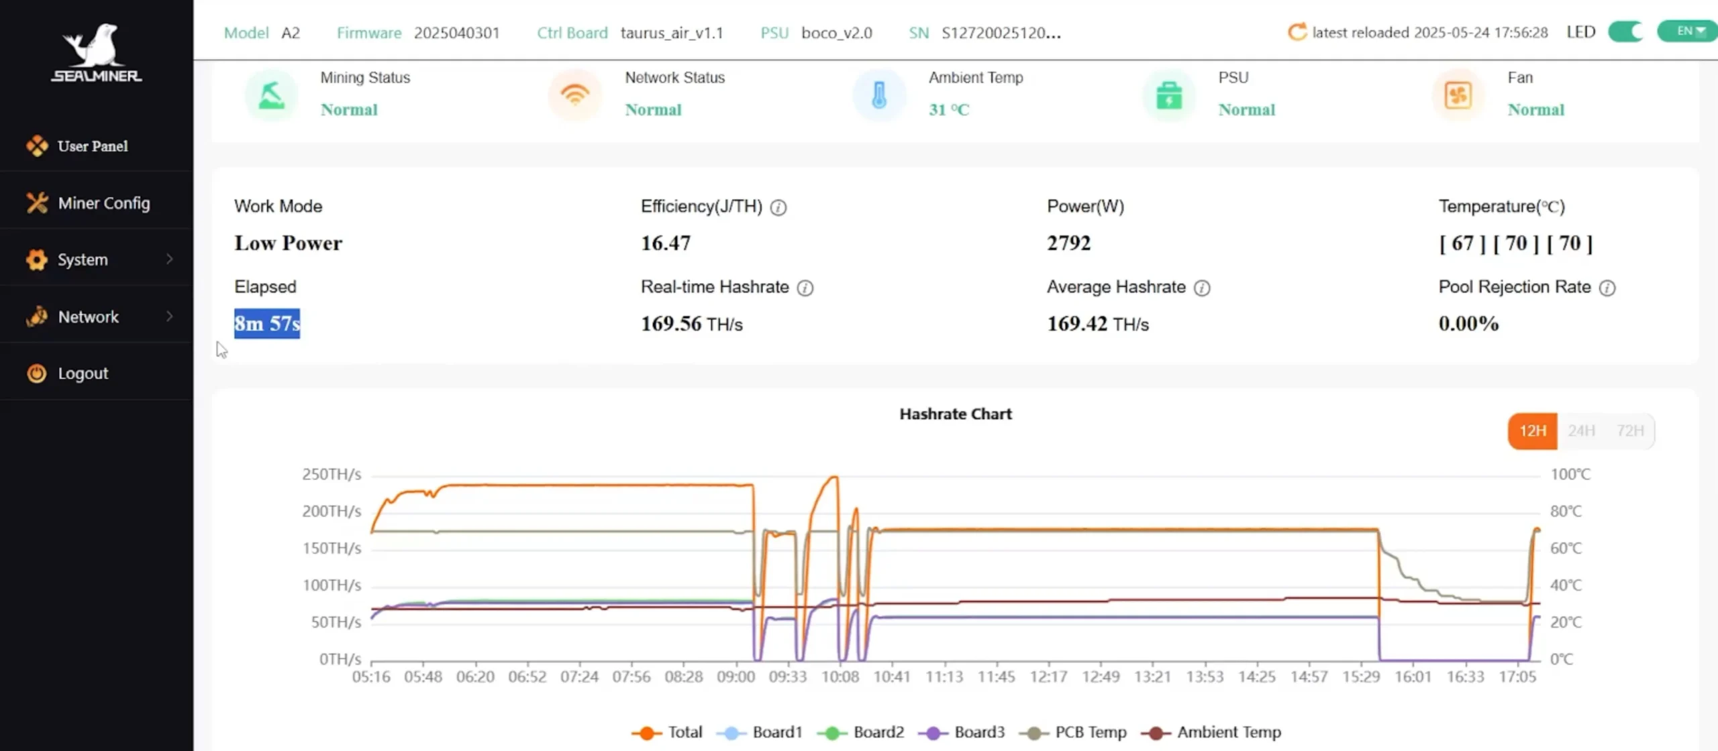Click the Pool Rejection Rate info link

[1607, 288]
